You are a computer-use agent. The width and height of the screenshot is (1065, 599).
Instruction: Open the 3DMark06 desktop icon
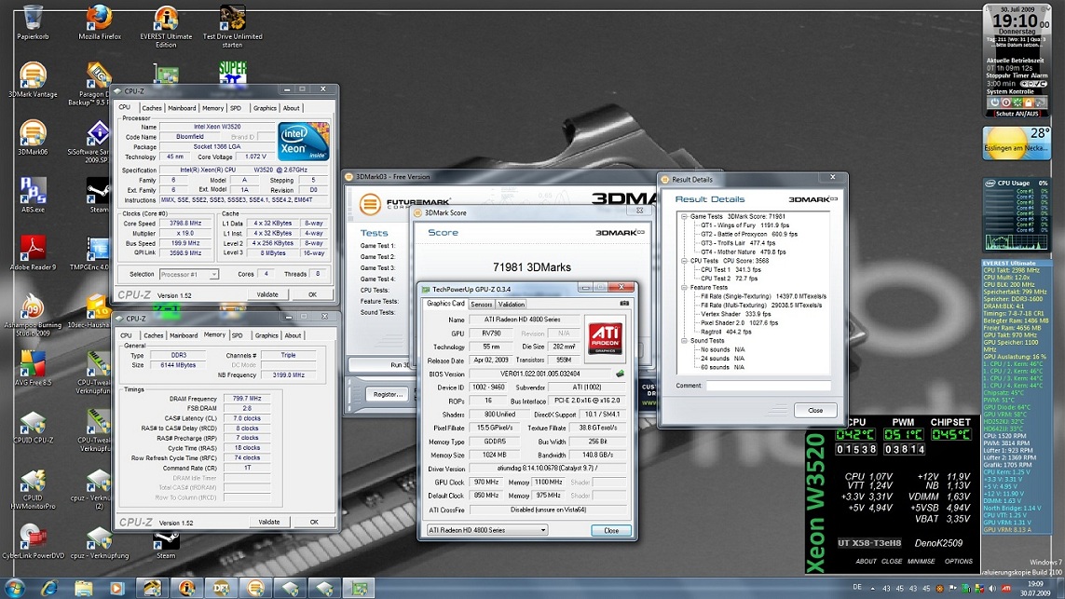(x=33, y=137)
